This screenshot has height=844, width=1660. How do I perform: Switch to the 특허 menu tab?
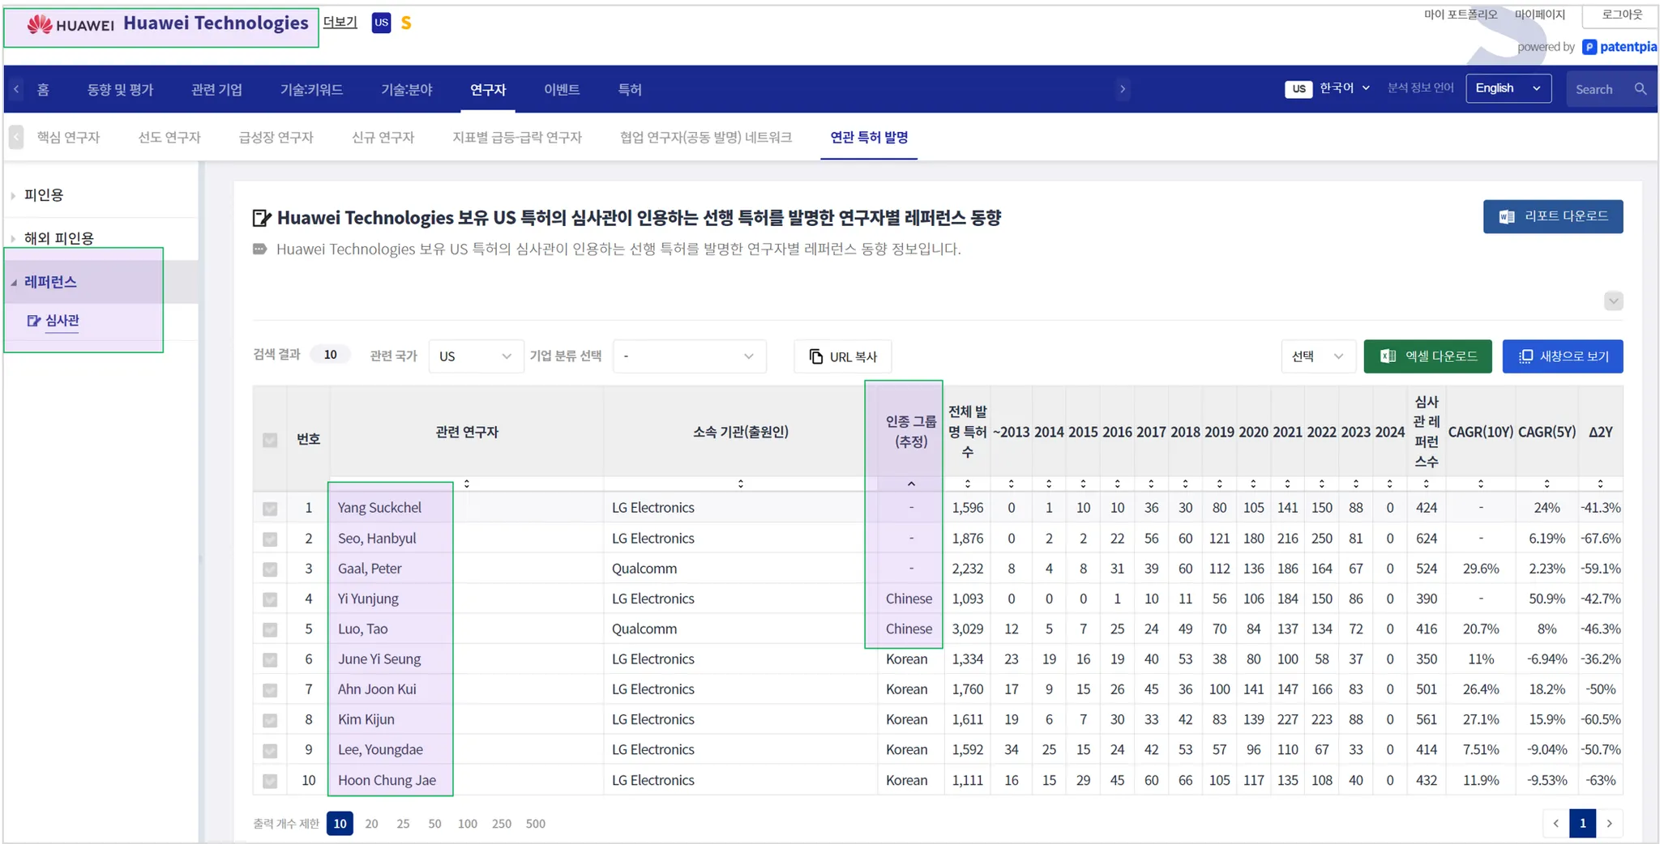coord(630,90)
